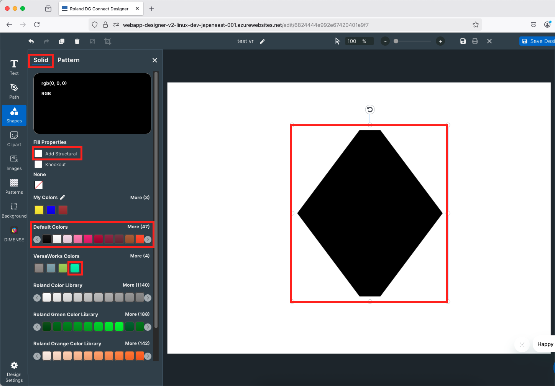Expand VersaWorks Colors via More (4)
555x386 pixels.
coord(140,256)
